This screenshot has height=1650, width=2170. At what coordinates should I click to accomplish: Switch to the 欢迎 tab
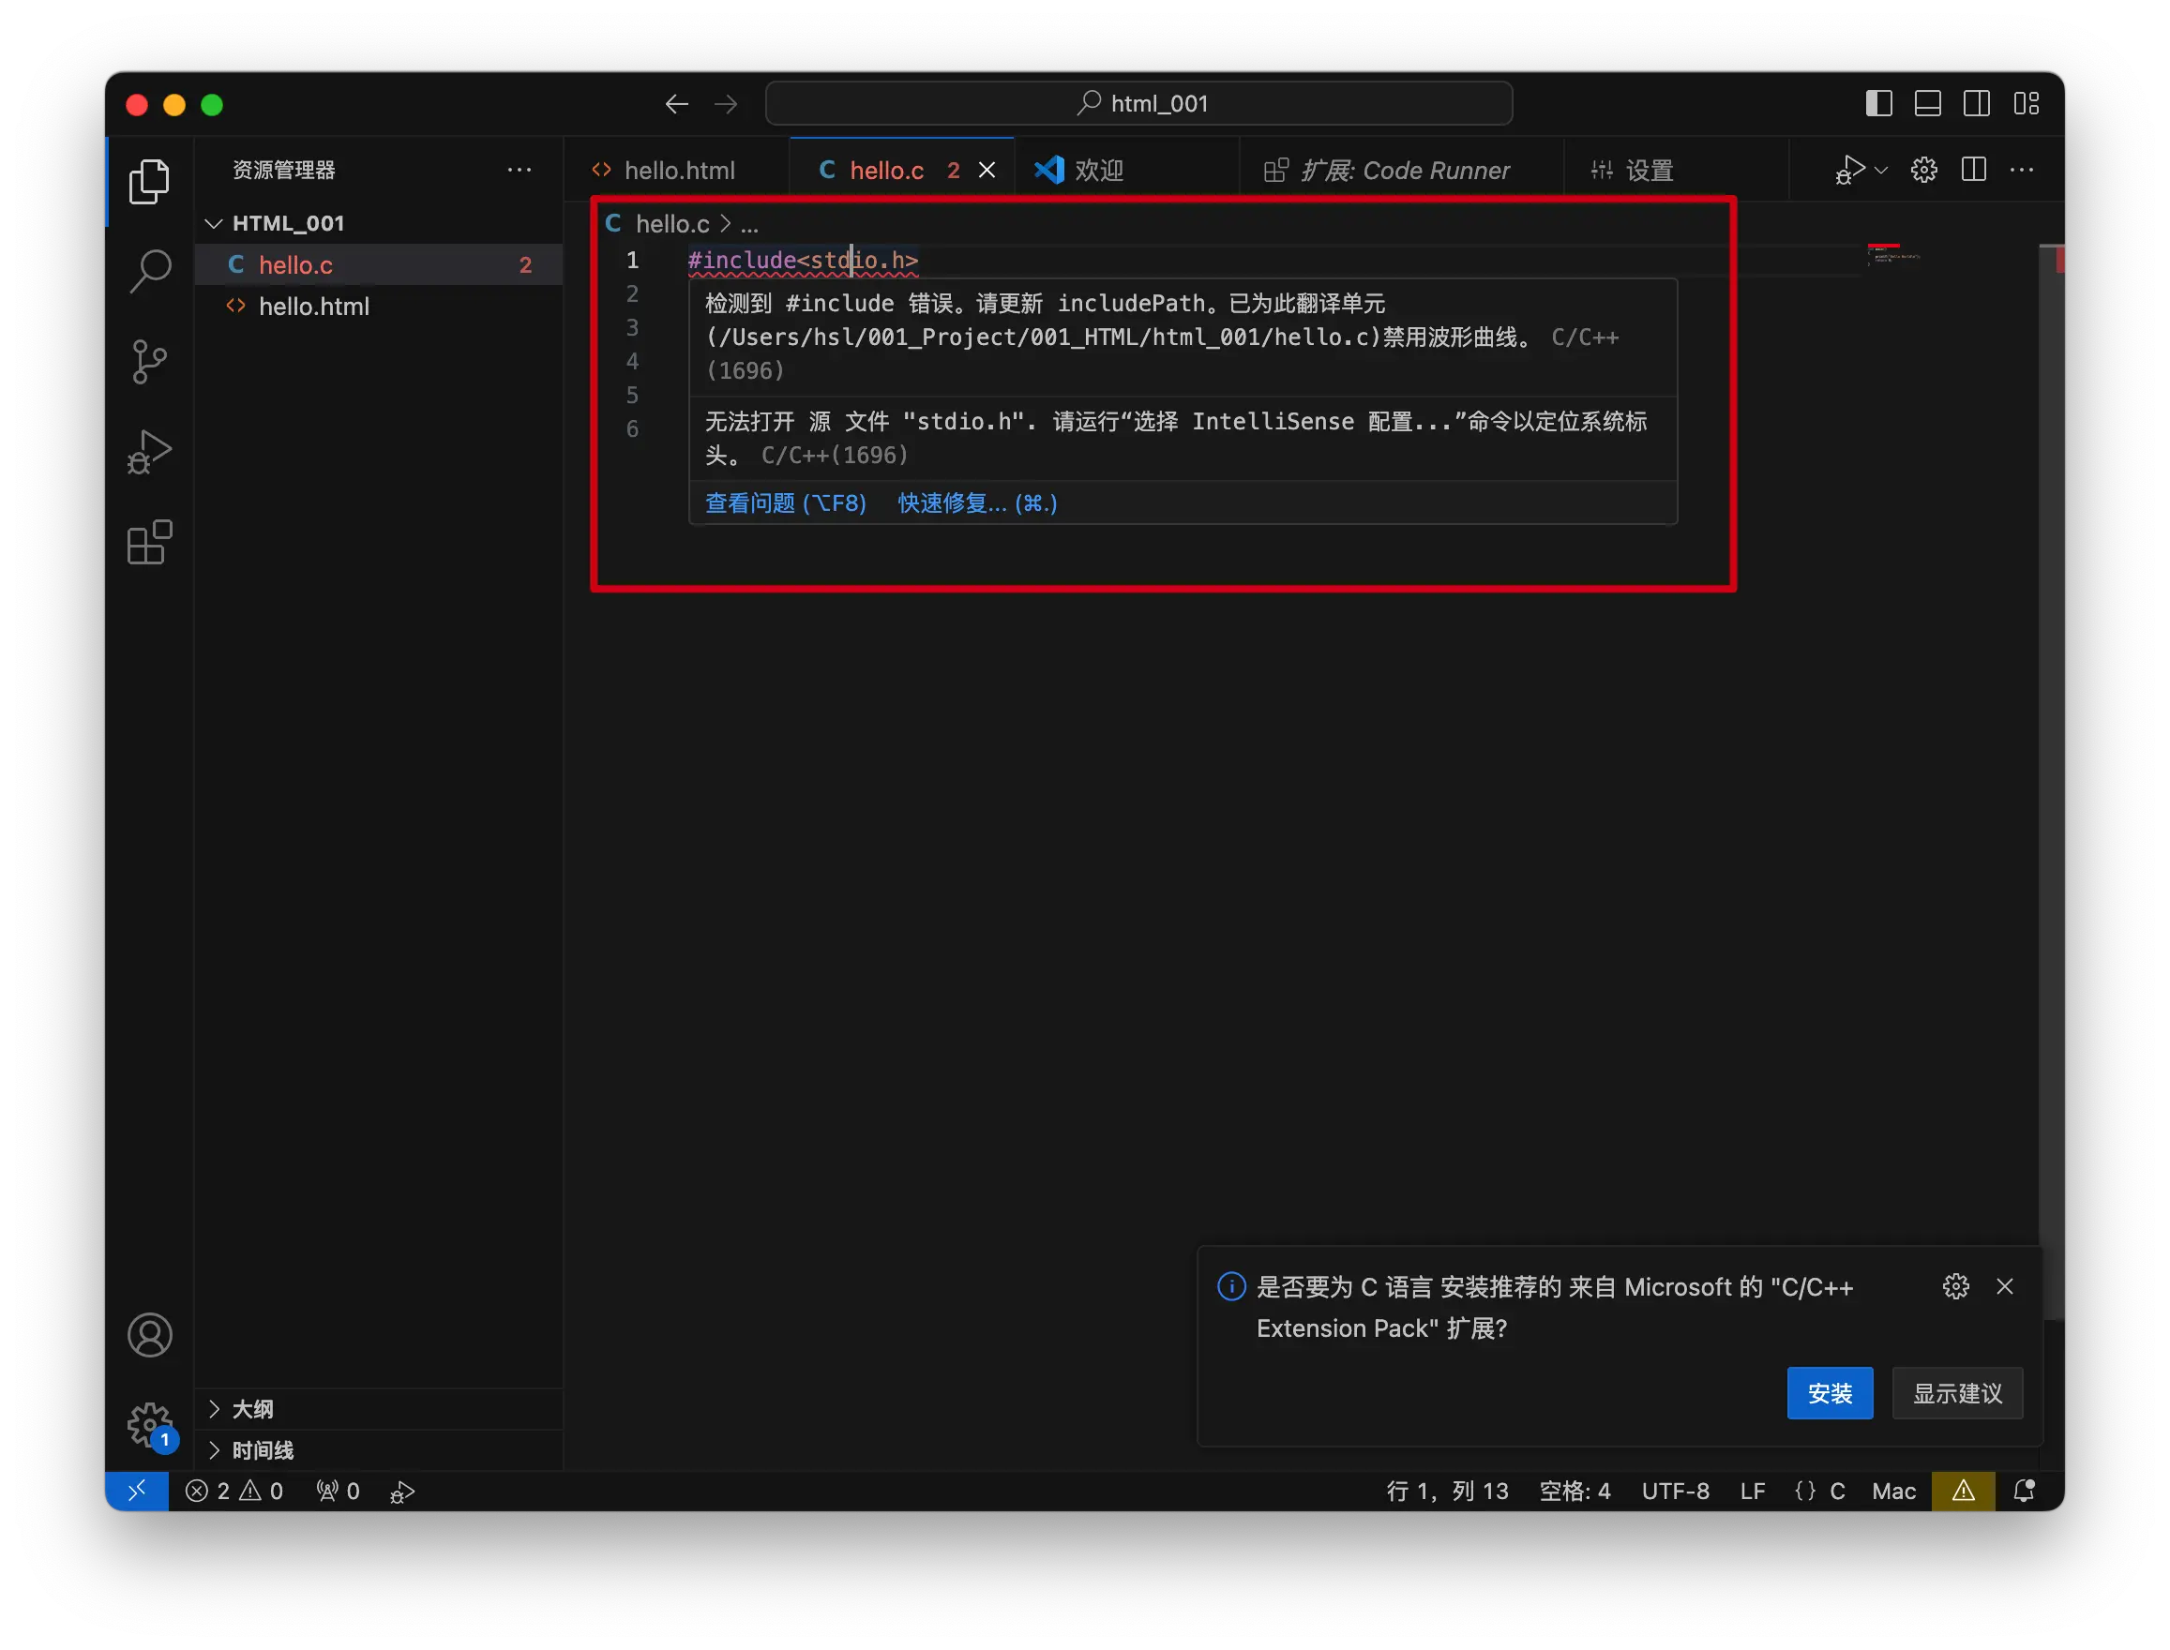[1098, 170]
